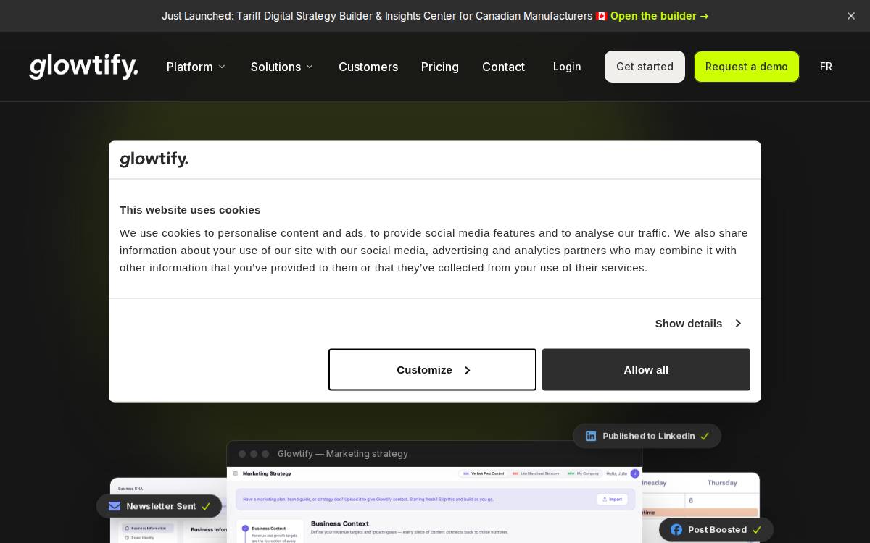Click the chevron beside Platform
Image resolution: width=870 pixels, height=543 pixels.
(x=222, y=67)
